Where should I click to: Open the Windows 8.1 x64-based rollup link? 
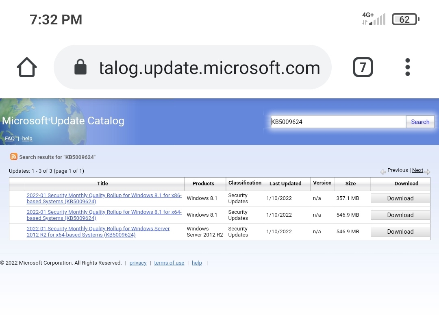(104, 215)
